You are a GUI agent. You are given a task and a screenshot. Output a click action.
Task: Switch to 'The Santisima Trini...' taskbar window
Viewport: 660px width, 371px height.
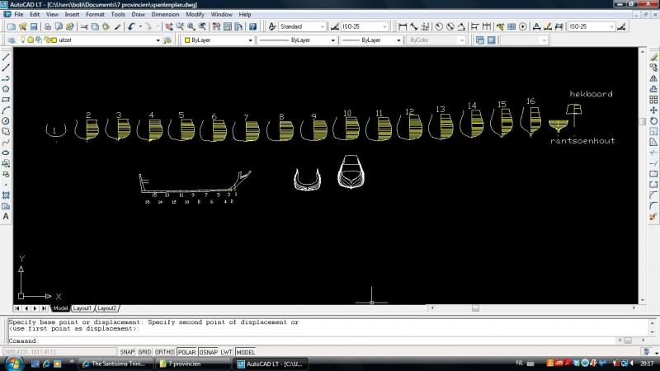coord(117,364)
